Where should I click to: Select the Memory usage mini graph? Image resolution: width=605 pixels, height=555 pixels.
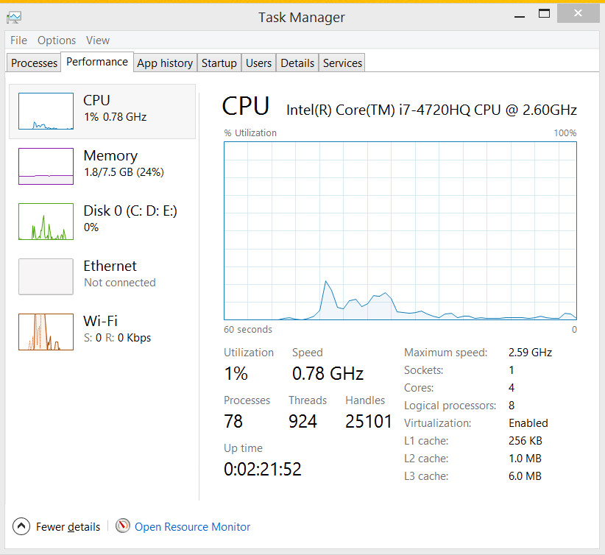[46, 166]
